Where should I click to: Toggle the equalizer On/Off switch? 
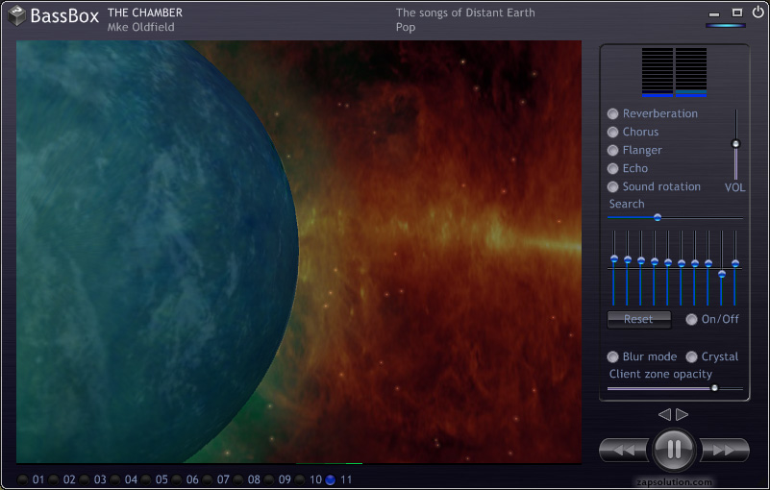[x=691, y=320]
